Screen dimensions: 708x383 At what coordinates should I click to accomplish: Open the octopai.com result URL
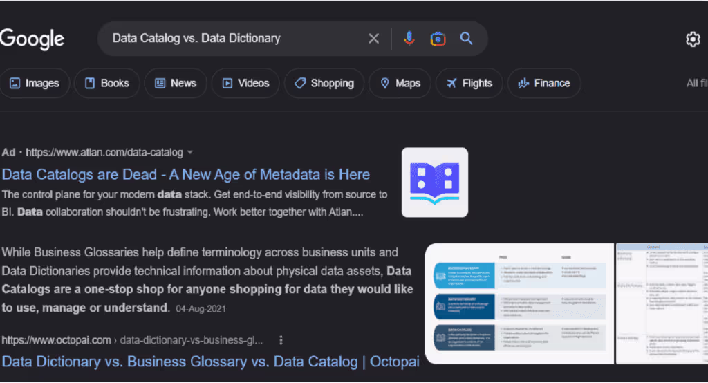tap(132, 340)
